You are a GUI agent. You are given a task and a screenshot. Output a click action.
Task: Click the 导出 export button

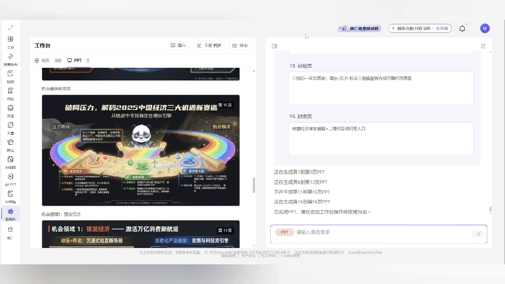[240, 45]
